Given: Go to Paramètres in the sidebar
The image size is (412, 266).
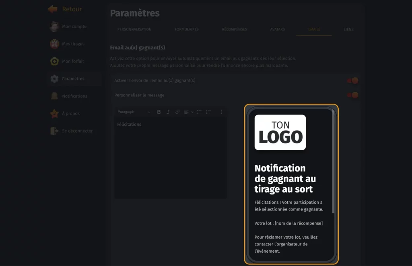Looking at the screenshot, I should pyautogui.click(x=73, y=79).
